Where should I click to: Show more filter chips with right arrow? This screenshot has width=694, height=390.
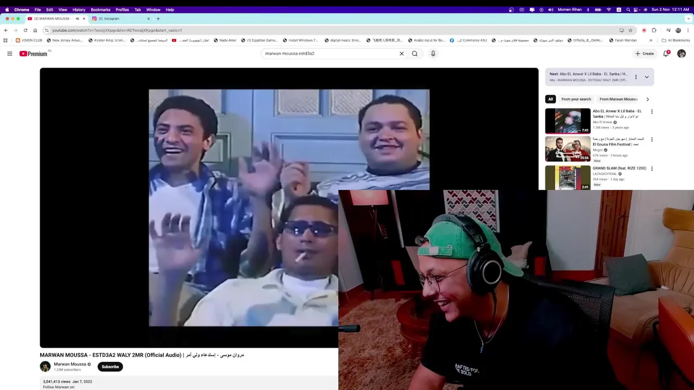pyautogui.click(x=647, y=99)
